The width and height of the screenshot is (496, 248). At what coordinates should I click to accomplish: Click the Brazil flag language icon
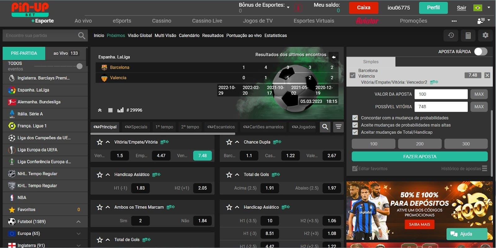[x=478, y=8]
